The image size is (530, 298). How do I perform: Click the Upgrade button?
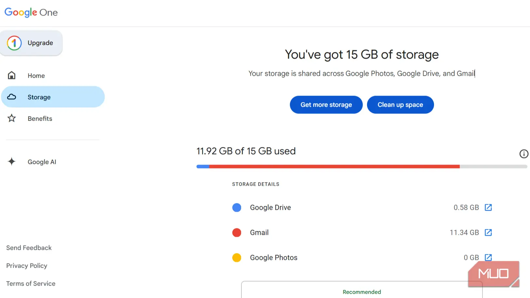pyautogui.click(x=31, y=43)
